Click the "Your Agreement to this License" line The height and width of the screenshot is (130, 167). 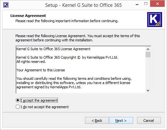point(41,70)
